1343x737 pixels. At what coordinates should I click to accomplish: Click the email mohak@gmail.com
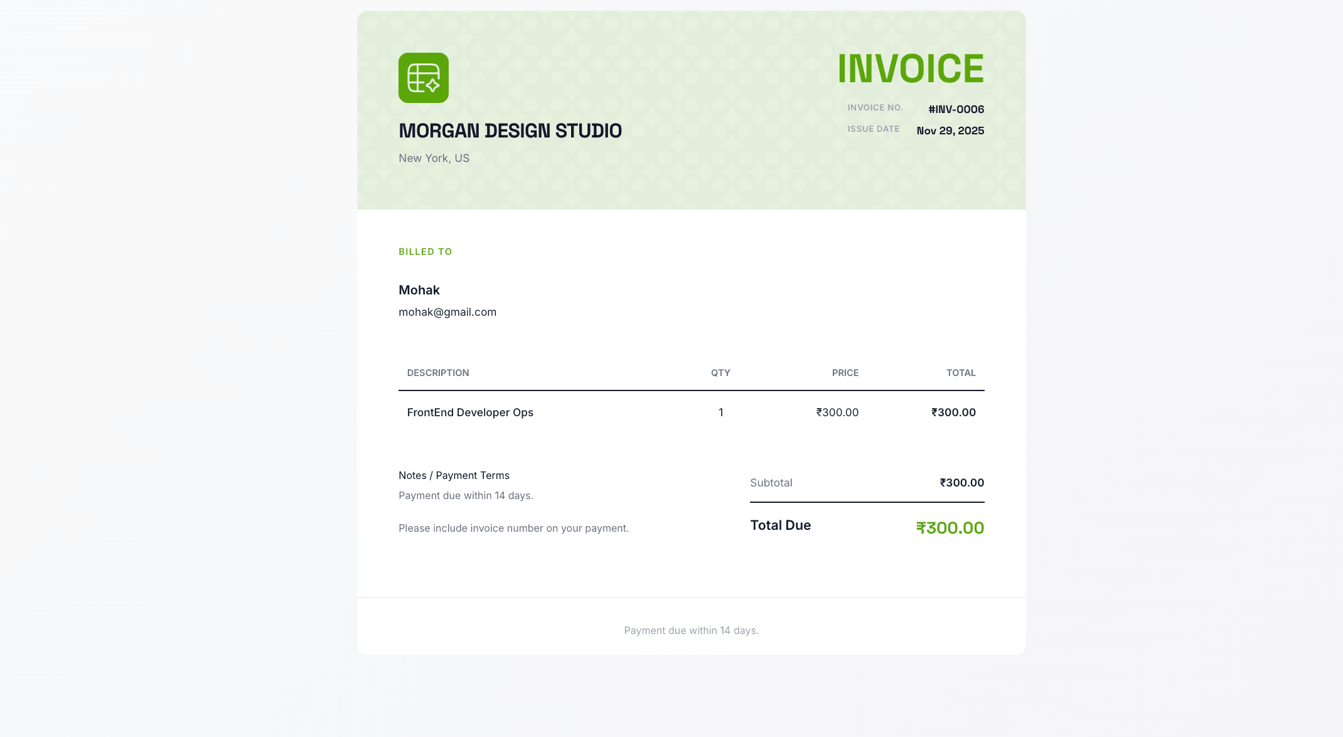coord(447,311)
